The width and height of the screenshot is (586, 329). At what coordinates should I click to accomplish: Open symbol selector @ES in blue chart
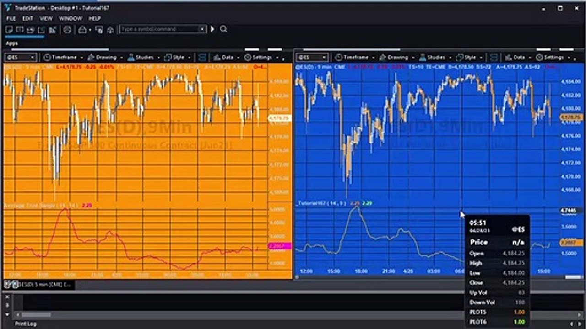click(312, 58)
